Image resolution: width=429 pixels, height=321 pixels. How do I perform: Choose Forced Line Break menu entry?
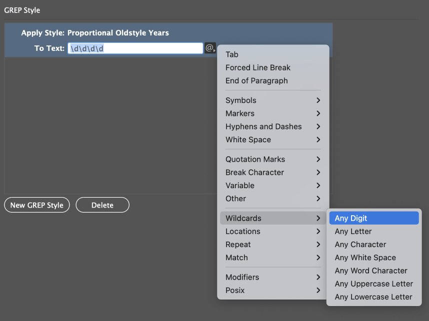pos(273,67)
